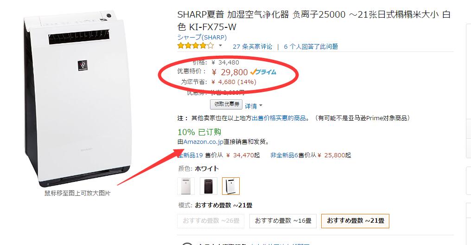Select the highlighted white KI-FX75 swatch

pyautogui.click(x=231, y=186)
